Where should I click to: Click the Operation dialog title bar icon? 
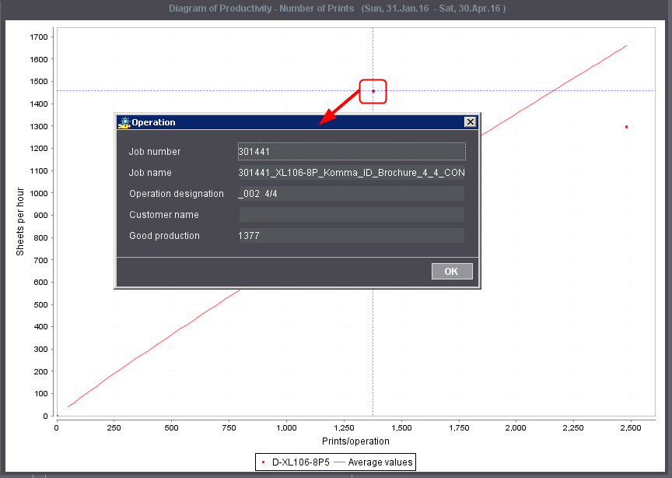[x=123, y=122]
